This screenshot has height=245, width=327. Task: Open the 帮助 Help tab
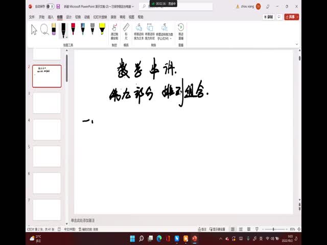click(x=141, y=17)
